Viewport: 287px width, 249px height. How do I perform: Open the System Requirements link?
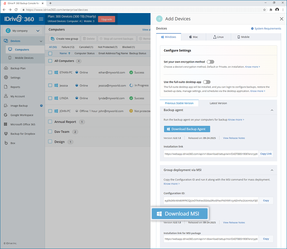266,29
